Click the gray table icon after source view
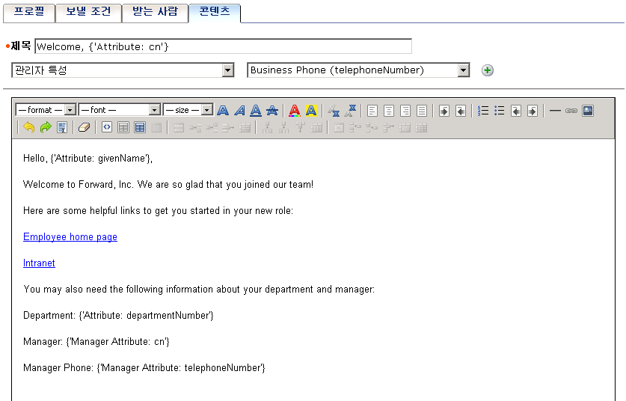 123,127
